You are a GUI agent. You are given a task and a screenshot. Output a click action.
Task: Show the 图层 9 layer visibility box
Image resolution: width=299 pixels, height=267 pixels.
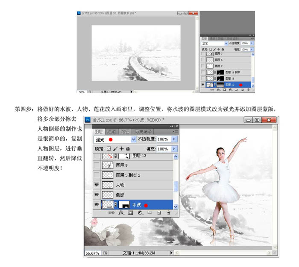pos(97,165)
